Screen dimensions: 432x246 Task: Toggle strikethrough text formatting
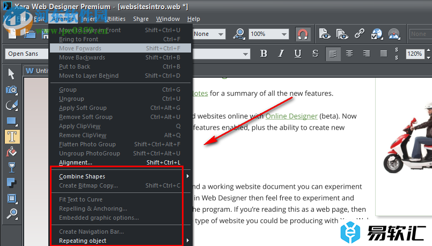tap(316, 54)
